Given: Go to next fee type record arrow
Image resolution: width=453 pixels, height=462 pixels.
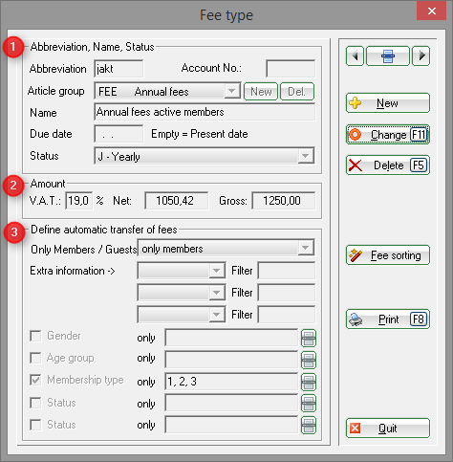Looking at the screenshot, I should point(421,56).
